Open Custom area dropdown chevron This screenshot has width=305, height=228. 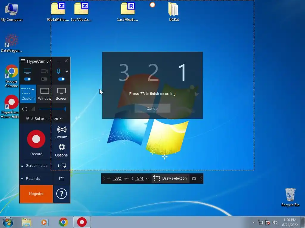click(33, 90)
